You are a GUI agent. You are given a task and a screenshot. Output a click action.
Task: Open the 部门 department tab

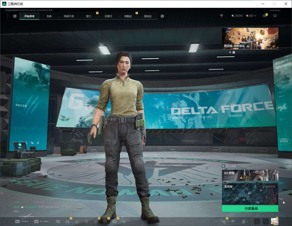coord(89,16)
